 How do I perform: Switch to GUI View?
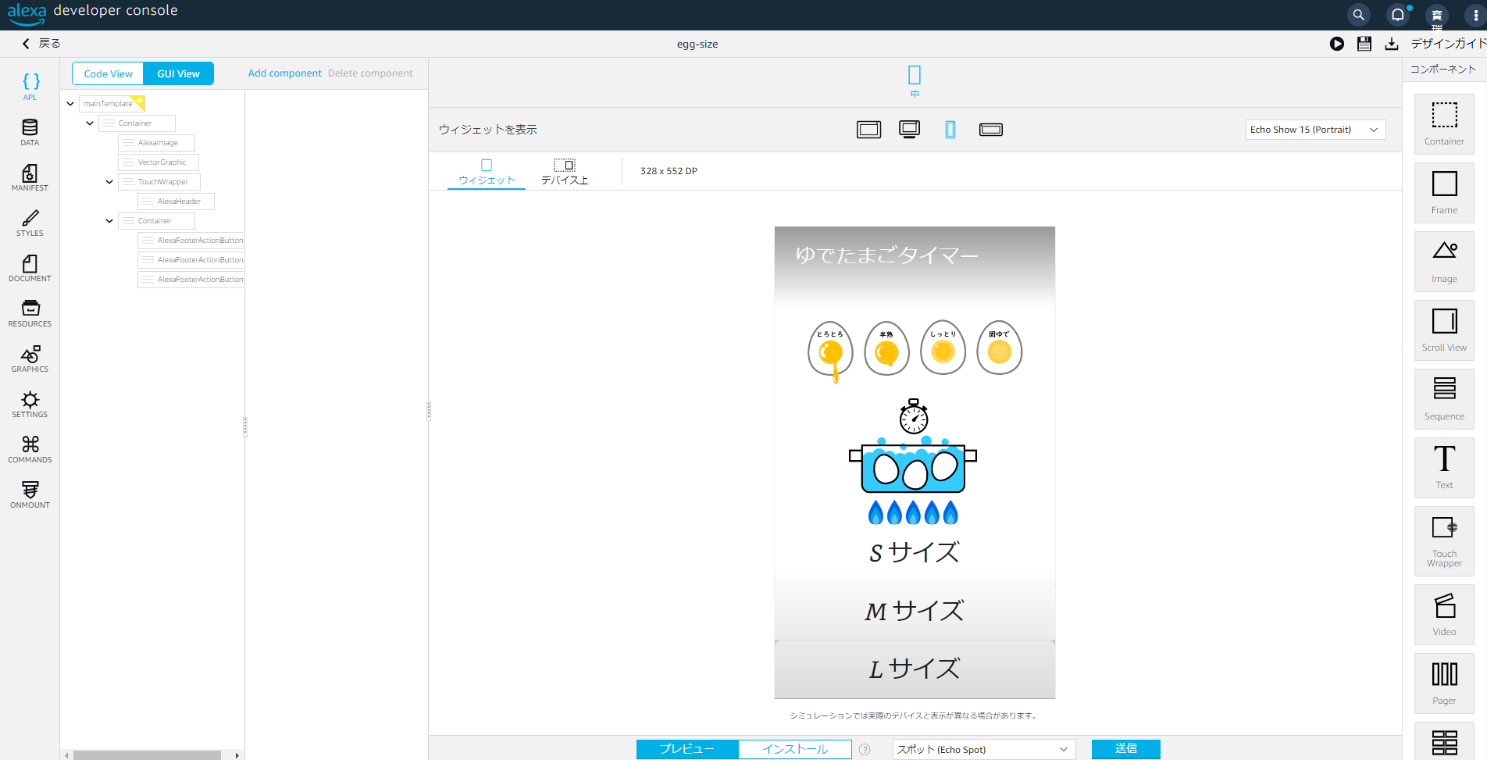coord(179,73)
